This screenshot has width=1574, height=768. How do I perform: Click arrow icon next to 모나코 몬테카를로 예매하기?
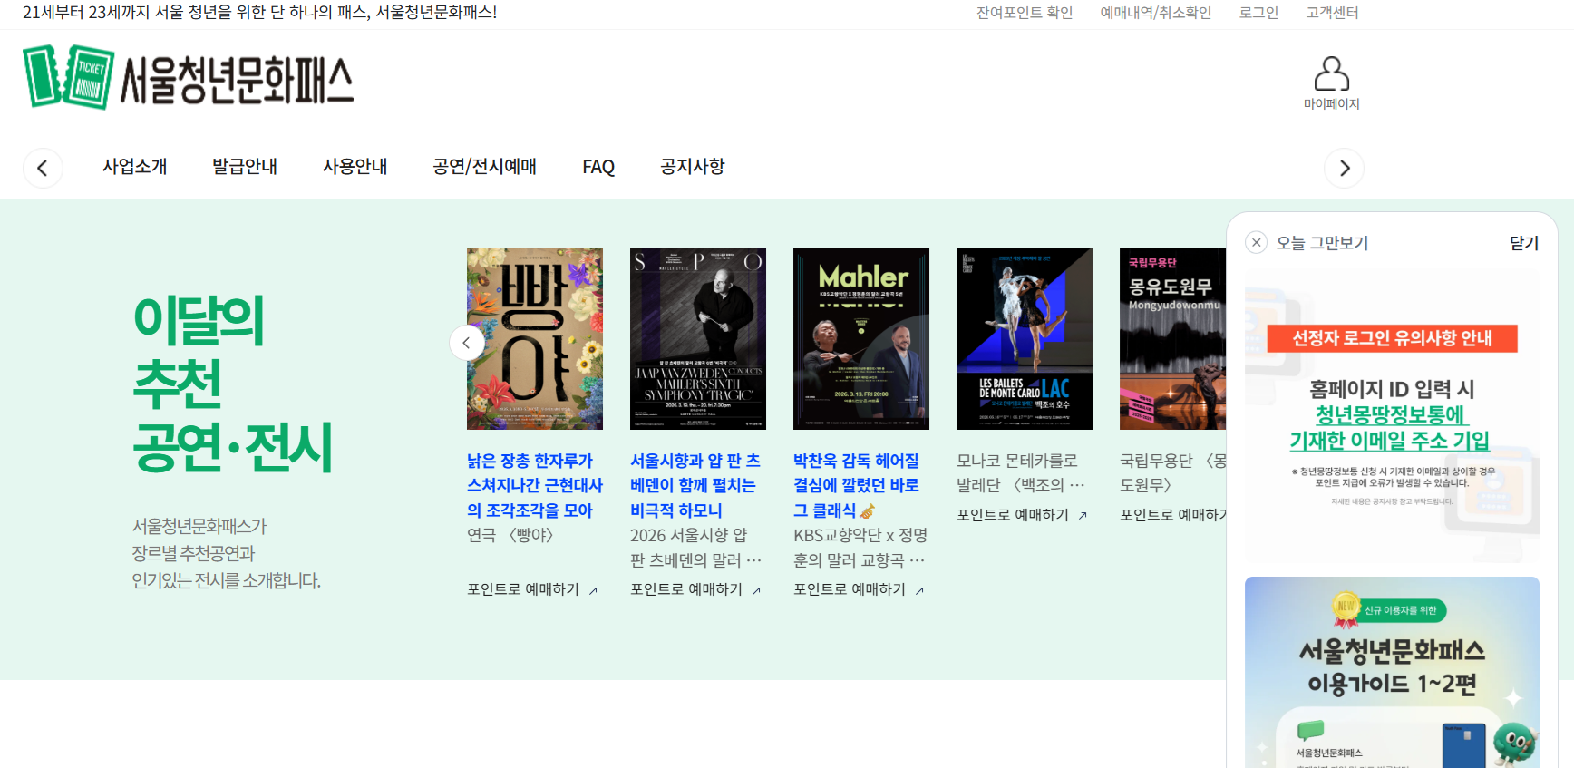tap(1083, 516)
